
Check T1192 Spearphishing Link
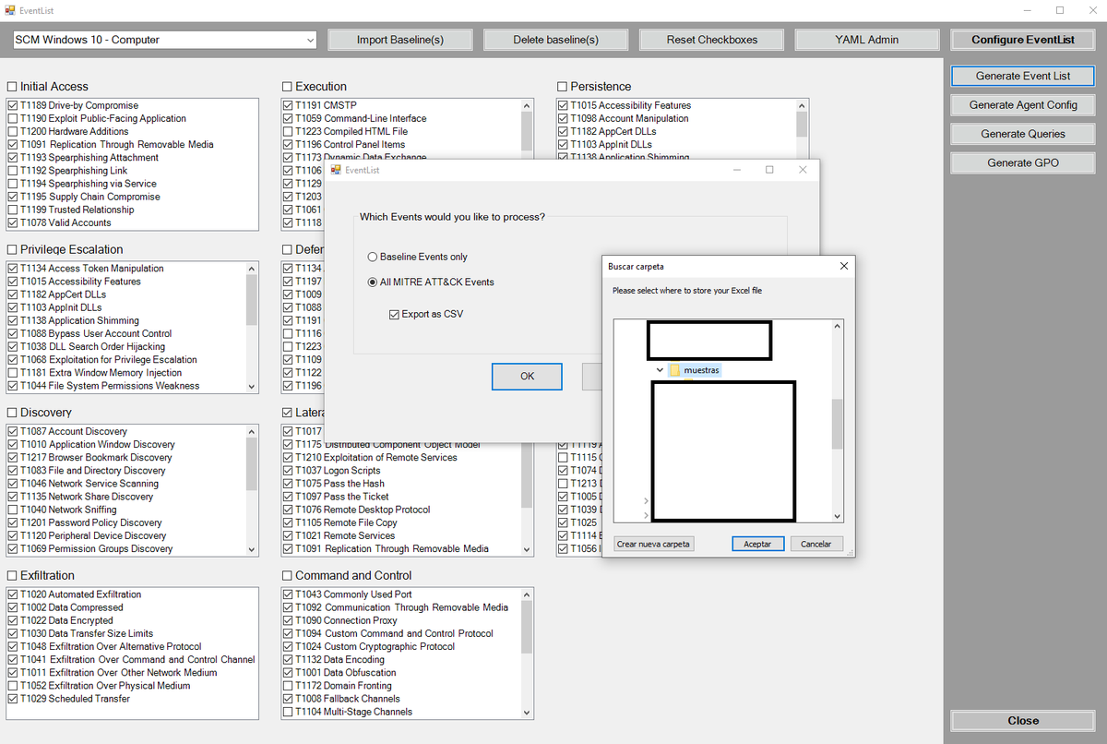pos(13,171)
